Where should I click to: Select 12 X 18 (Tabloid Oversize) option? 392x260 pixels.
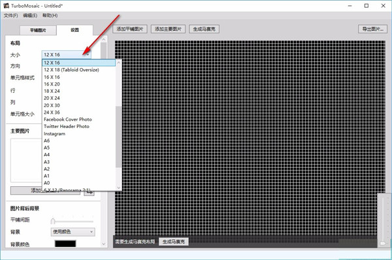(71, 70)
